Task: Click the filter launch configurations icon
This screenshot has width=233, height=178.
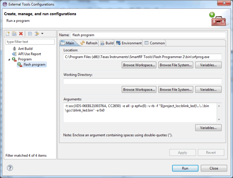Action: pos(37,34)
